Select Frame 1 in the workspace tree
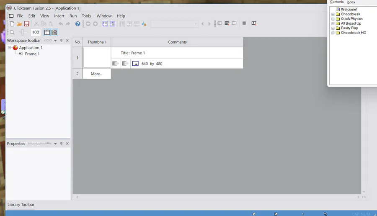Viewport: 377px width, 216px height. click(32, 54)
